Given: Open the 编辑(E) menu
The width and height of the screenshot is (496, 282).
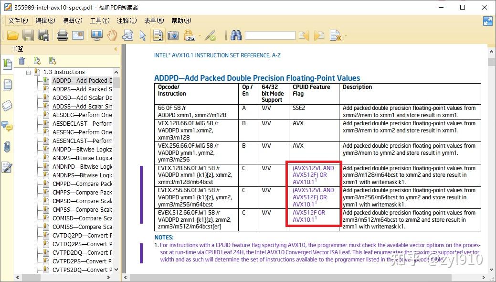Looking at the screenshot, I should [45, 21].
